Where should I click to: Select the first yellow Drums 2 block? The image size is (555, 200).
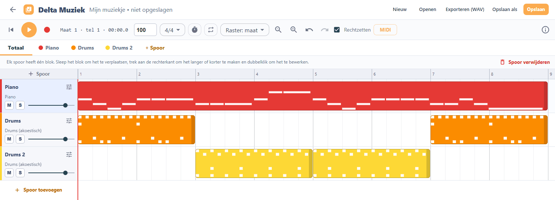[254, 163]
